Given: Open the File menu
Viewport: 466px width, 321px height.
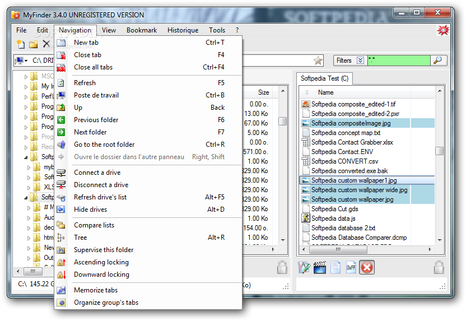Looking at the screenshot, I should point(21,30).
